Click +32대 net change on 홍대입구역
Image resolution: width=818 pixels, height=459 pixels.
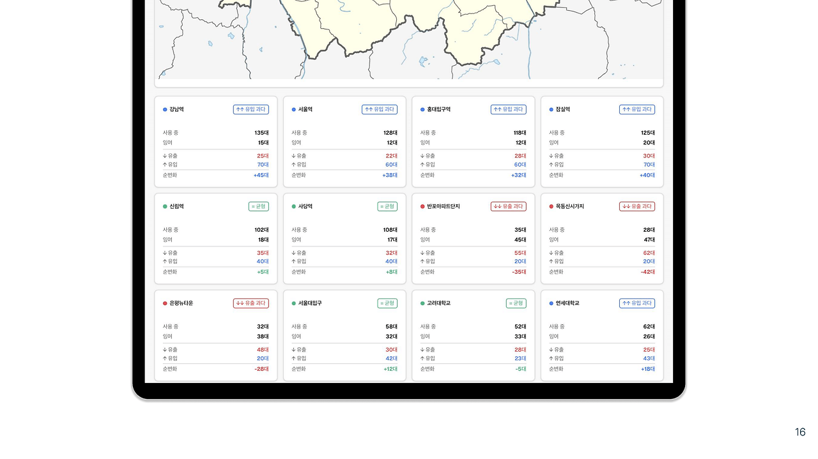[519, 175]
